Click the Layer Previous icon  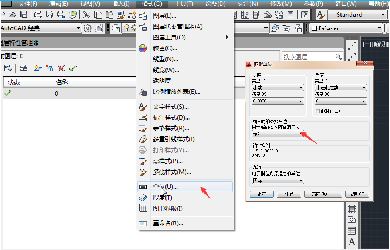286,28
